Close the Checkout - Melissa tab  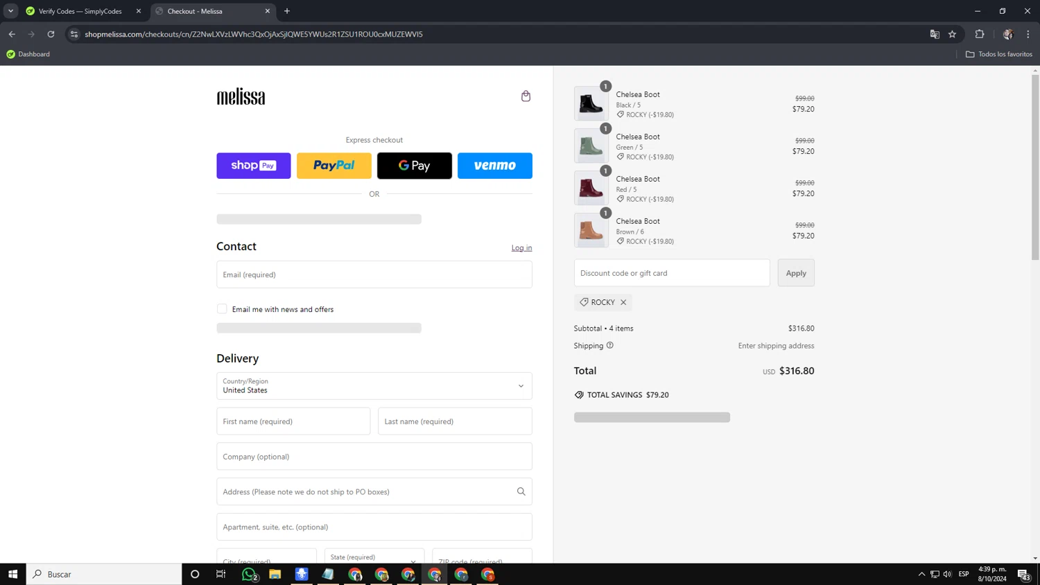pos(268,11)
